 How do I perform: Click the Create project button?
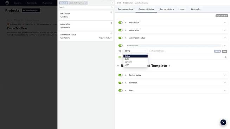(31, 11)
